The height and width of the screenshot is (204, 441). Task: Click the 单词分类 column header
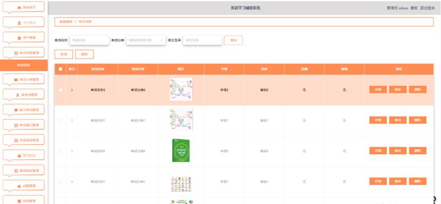pos(138,69)
